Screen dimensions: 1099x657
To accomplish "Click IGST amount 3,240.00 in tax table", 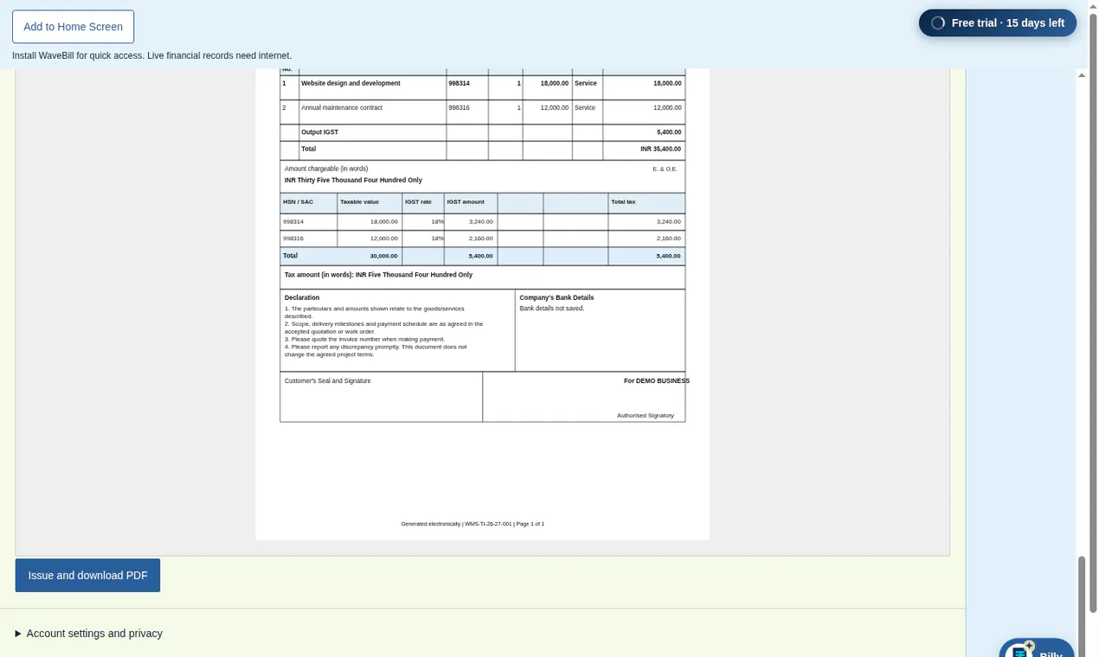I will click(x=480, y=222).
